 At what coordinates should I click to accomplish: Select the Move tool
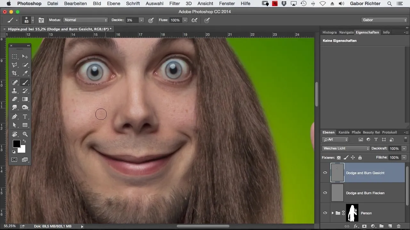tap(25, 57)
